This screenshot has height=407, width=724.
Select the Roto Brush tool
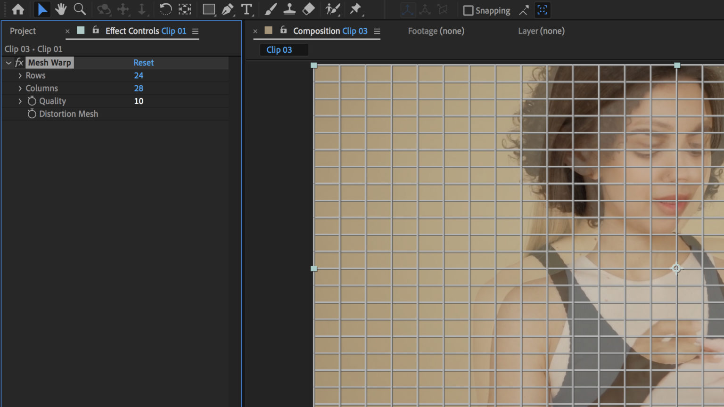[x=332, y=9]
